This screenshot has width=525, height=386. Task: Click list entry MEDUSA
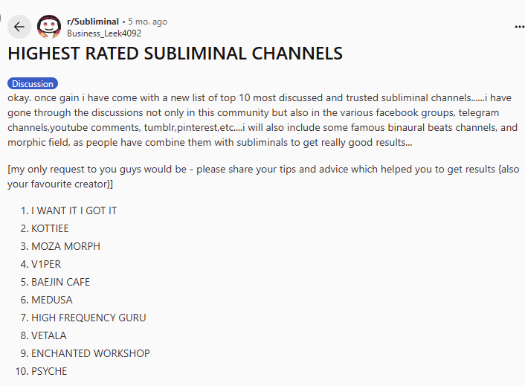pos(51,300)
